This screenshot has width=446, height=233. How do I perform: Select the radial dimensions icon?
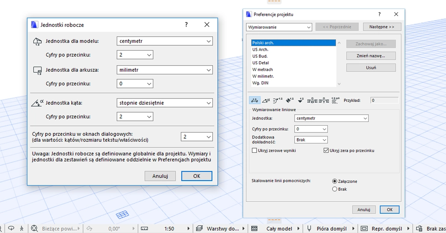pyautogui.click(x=278, y=100)
